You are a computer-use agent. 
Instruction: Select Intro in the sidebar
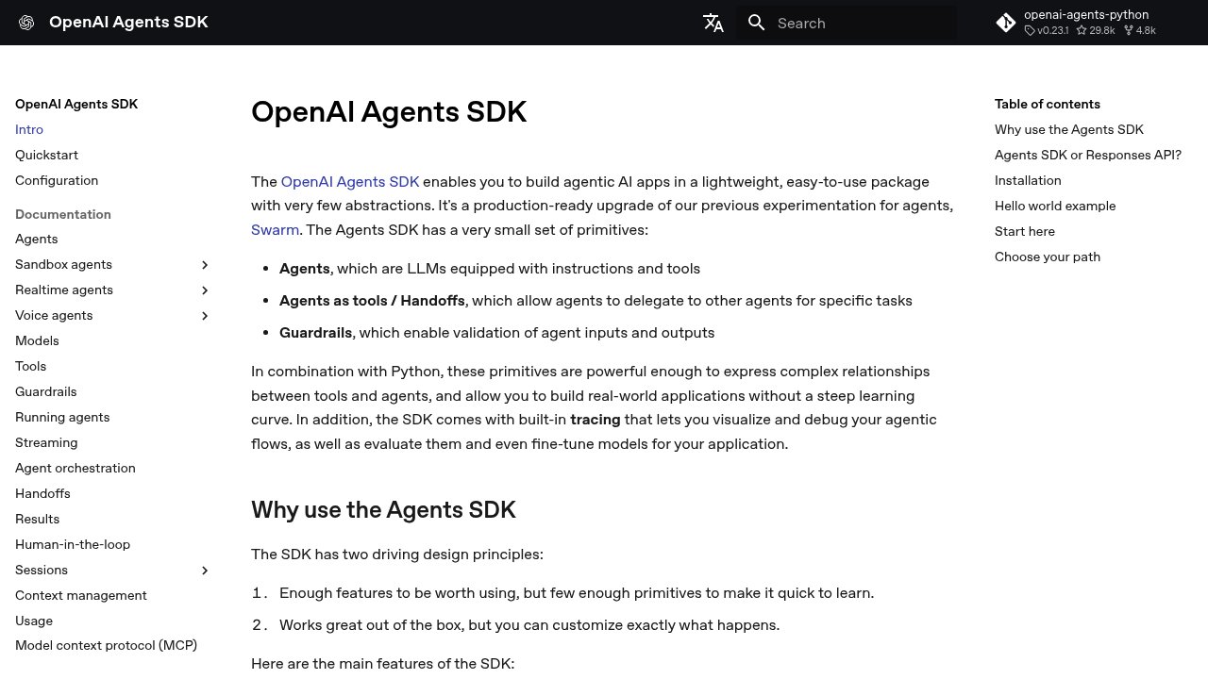click(29, 130)
